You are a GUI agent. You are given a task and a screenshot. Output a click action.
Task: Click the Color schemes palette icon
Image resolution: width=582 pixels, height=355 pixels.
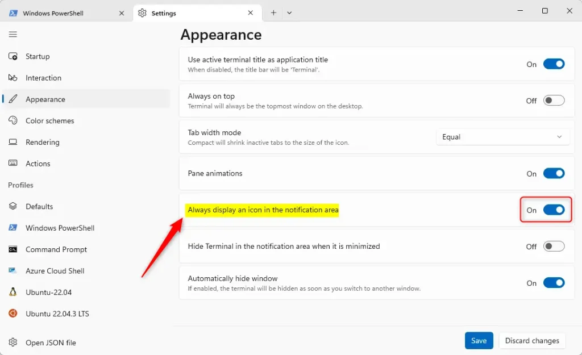coord(13,120)
